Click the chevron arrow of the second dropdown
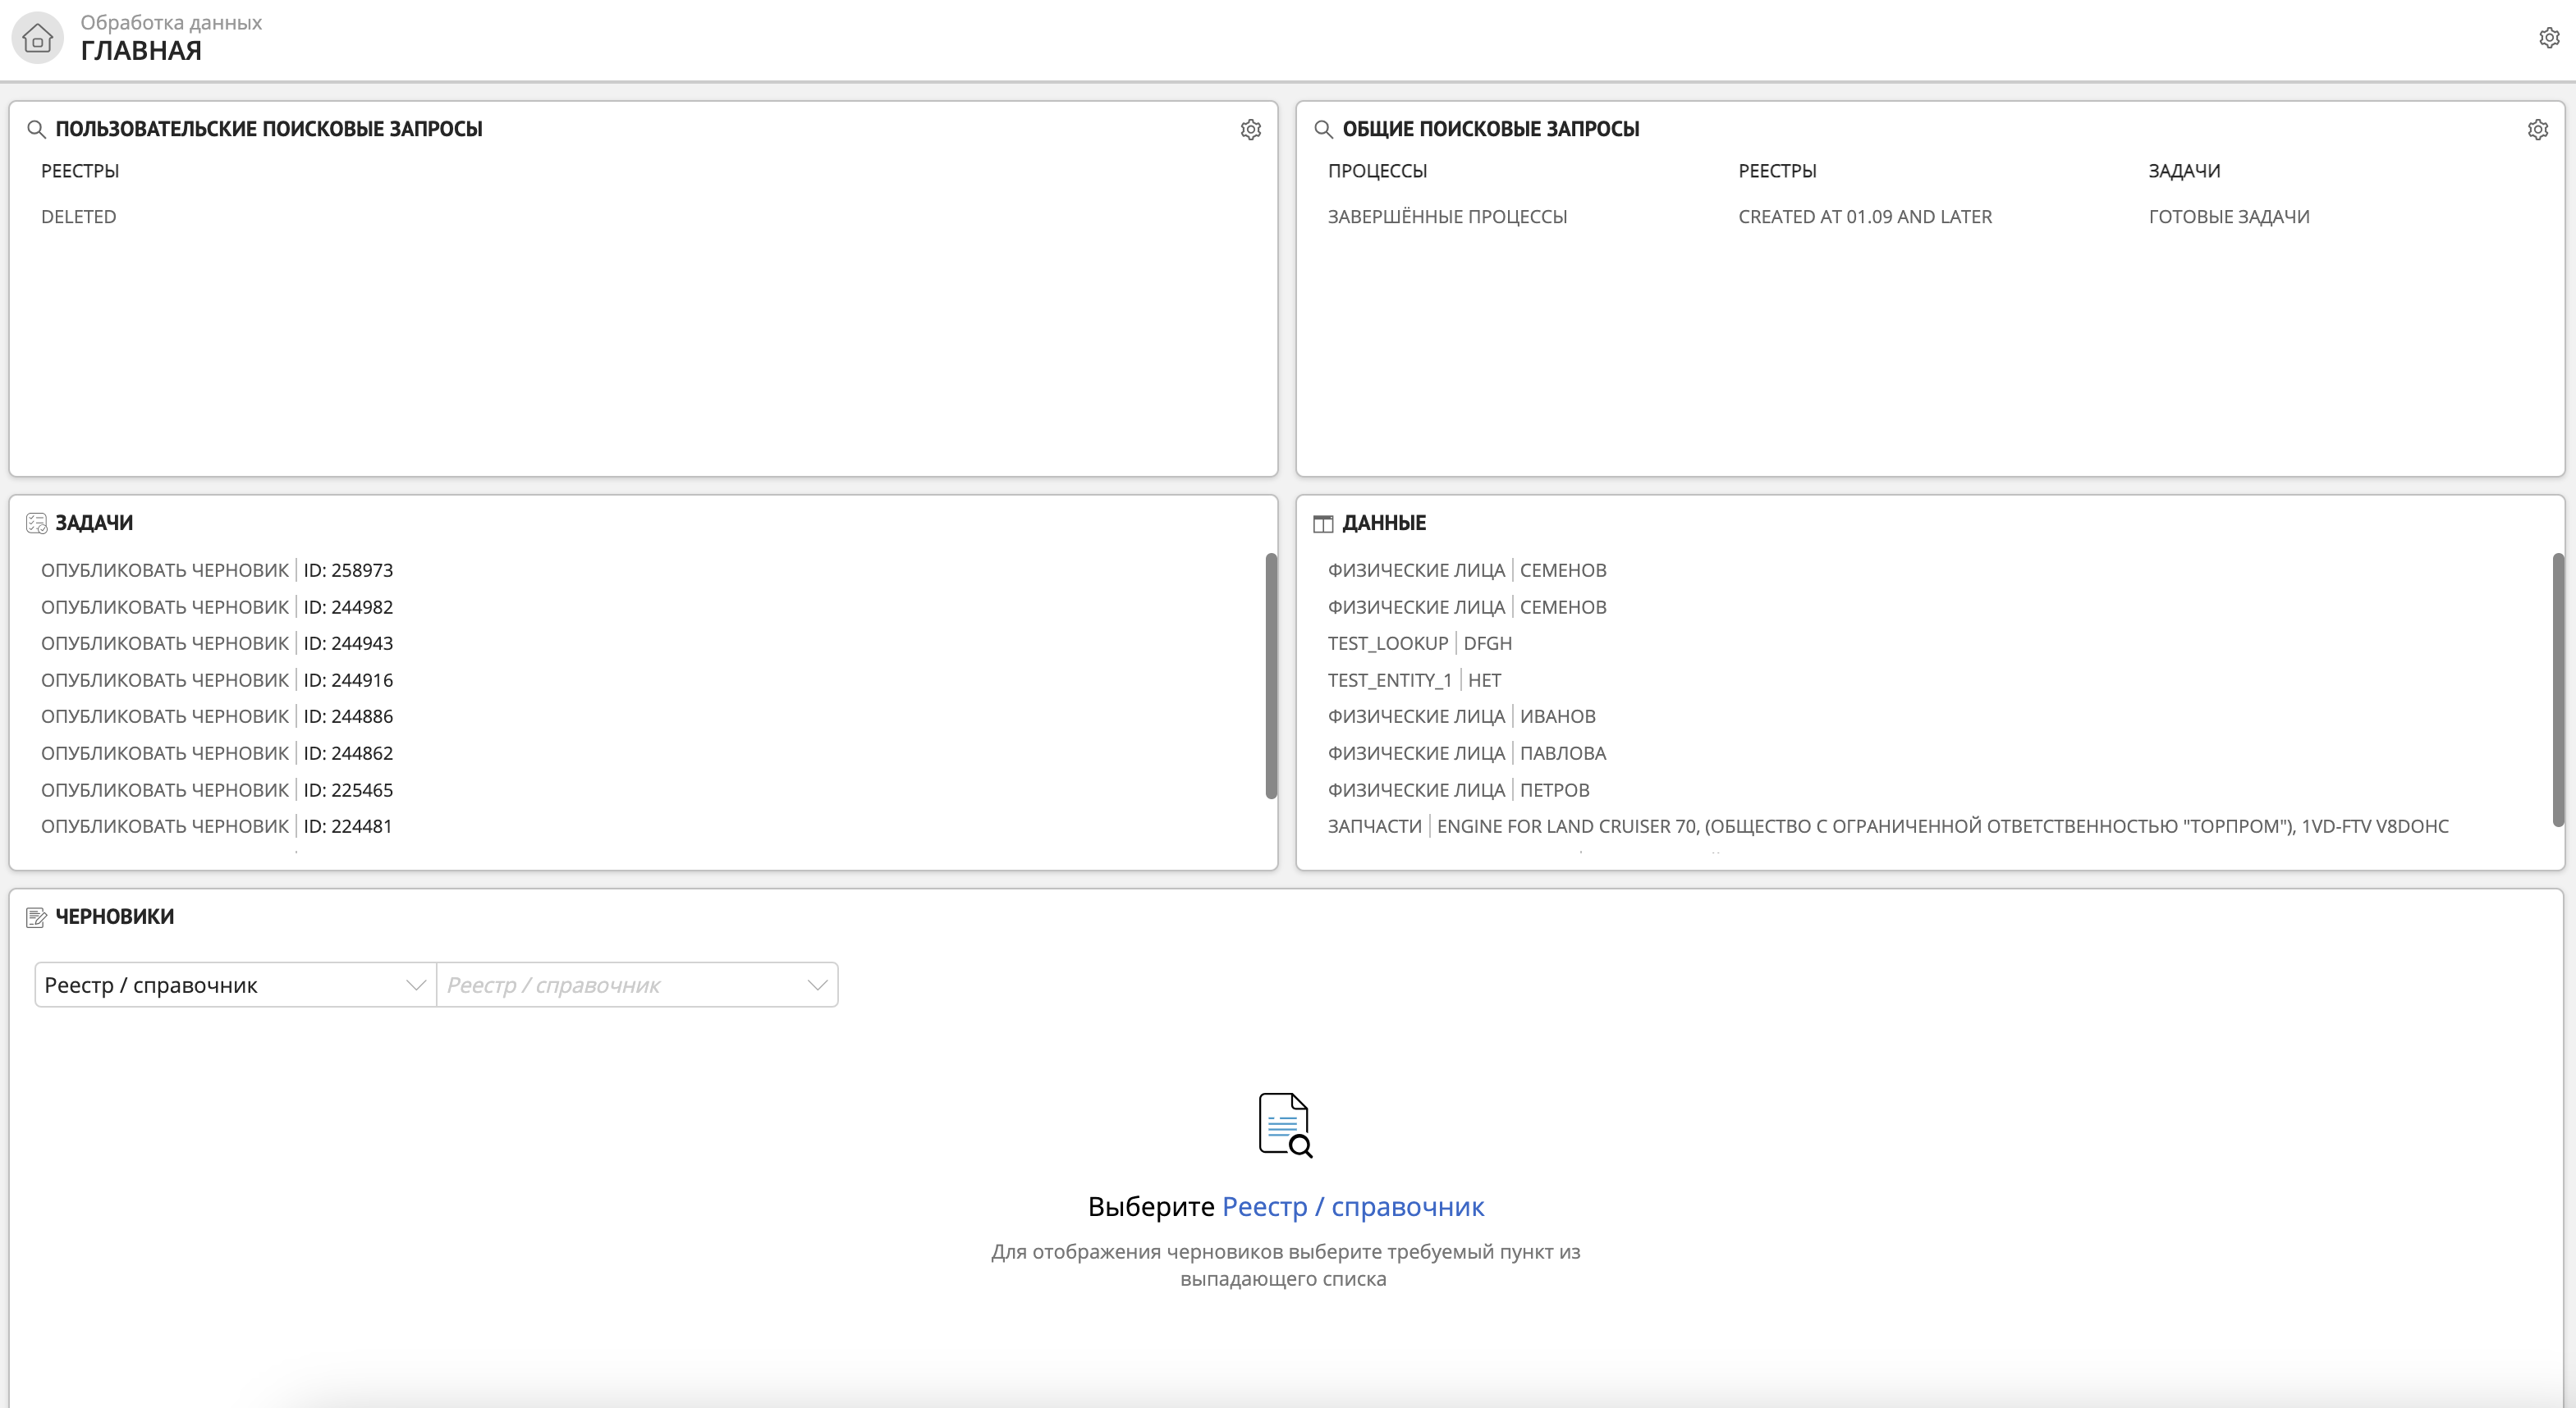Screen dimensions: 2576x1408 tap(817, 985)
